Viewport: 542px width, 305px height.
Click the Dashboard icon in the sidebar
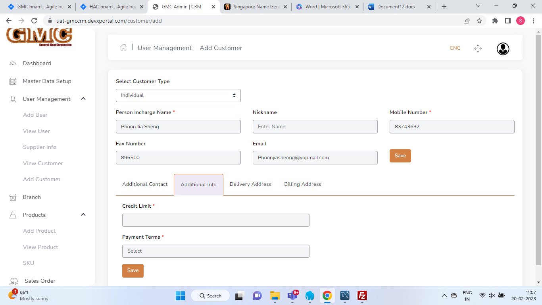click(x=13, y=64)
